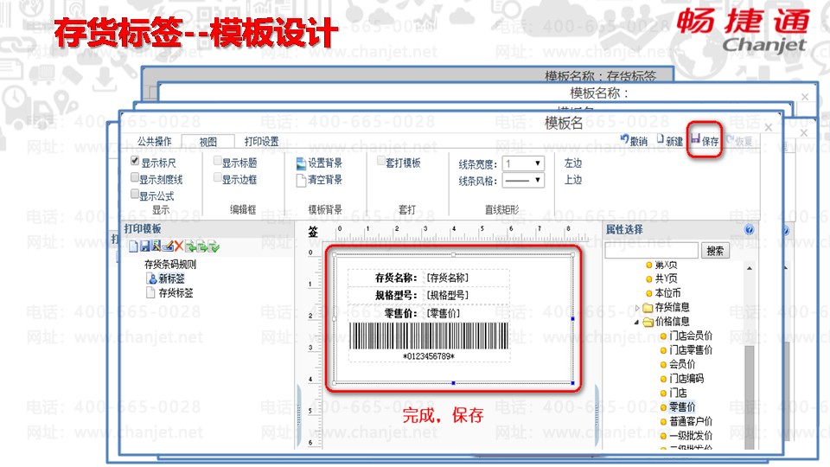Click the red X delete icon in 打印模板 toolbar

pos(179,246)
